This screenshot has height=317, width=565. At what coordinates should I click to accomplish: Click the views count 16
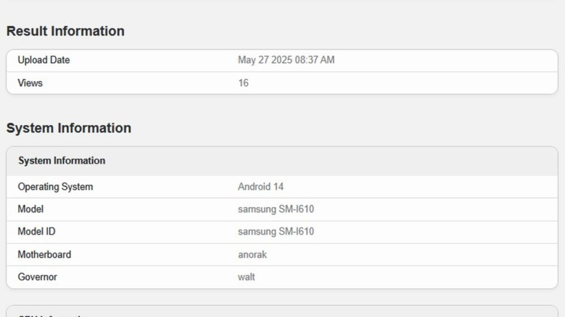[243, 83]
